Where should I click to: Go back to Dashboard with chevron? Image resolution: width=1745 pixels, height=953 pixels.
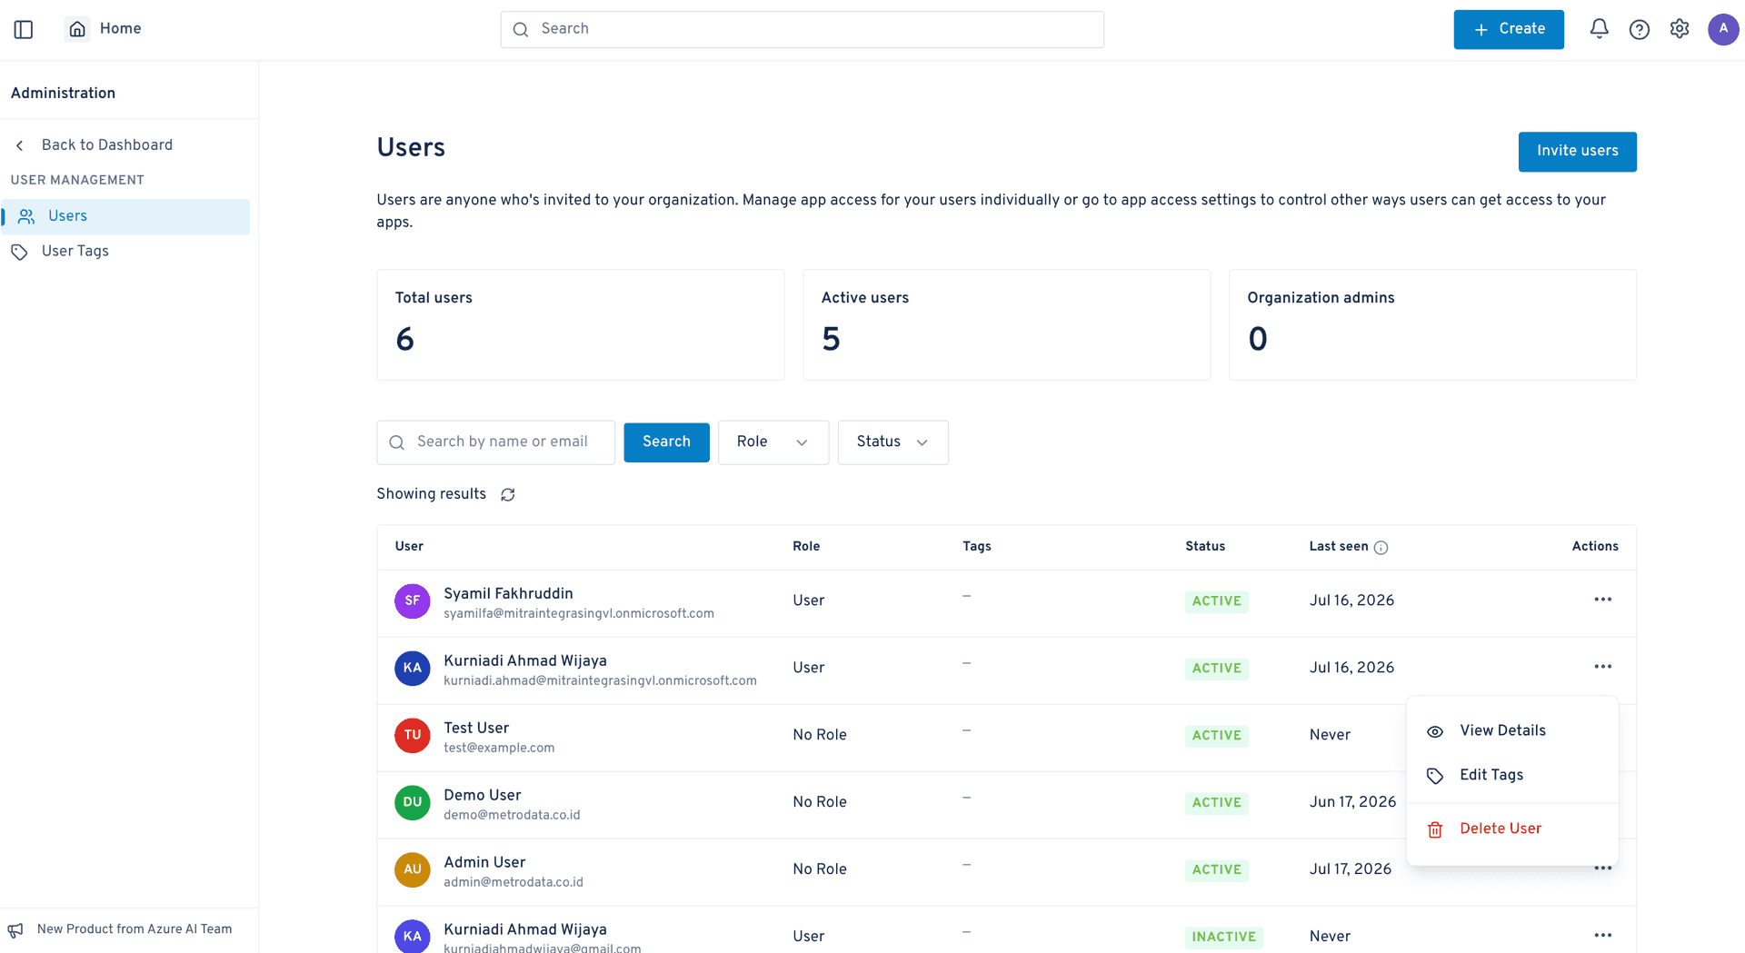click(94, 145)
